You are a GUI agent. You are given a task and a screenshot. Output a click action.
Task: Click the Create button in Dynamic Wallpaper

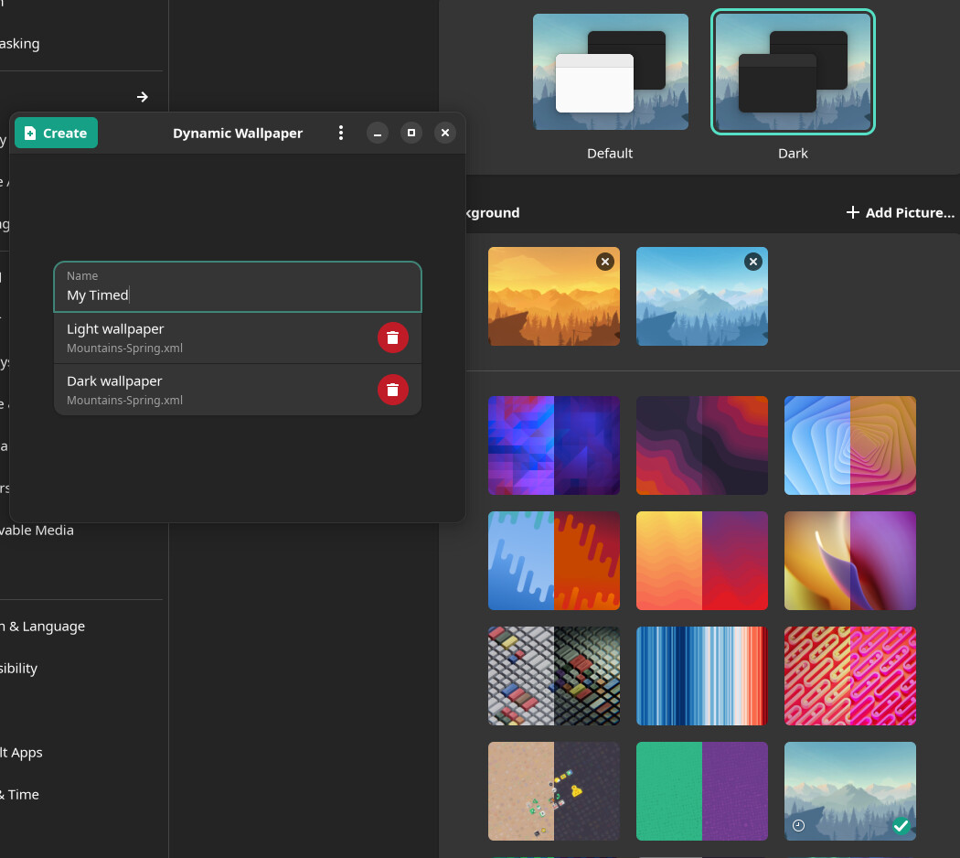(56, 133)
